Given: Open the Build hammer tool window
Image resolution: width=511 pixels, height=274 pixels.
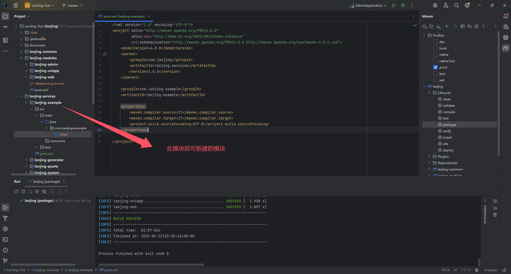Looking at the screenshot, I should click(x=5, y=218).
